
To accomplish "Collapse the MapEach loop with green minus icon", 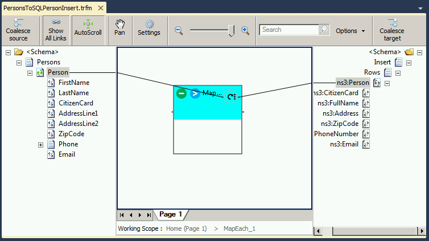I will pos(181,93).
